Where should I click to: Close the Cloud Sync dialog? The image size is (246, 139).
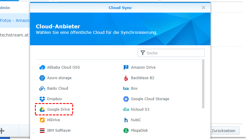pos(203,8)
